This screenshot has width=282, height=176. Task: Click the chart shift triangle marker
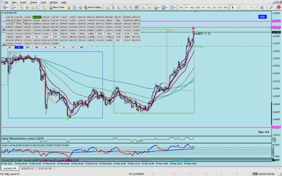pyautogui.click(x=196, y=12)
